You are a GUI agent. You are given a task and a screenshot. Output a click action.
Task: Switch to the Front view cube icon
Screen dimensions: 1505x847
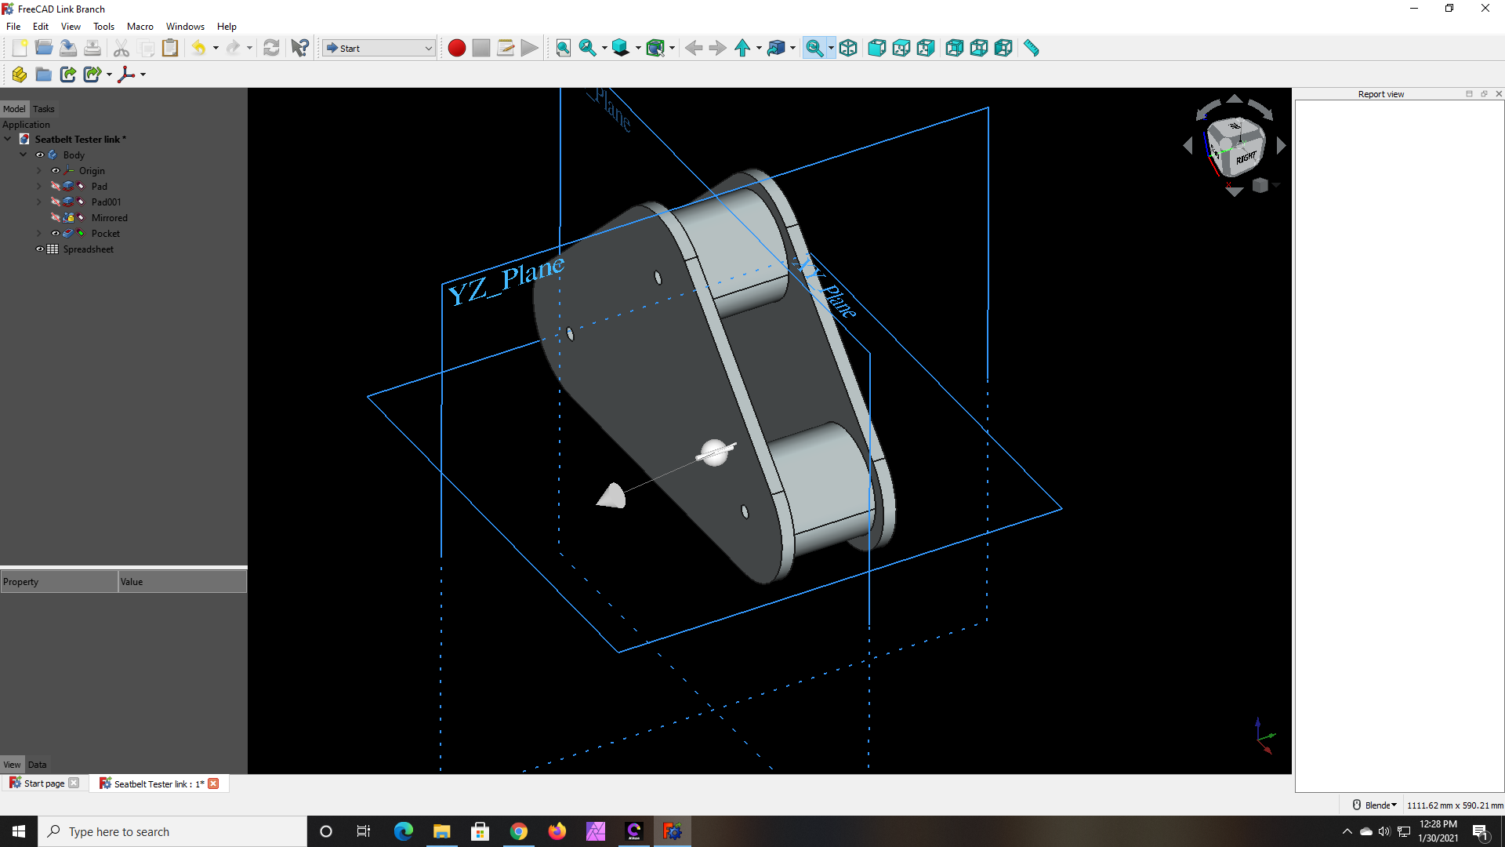point(876,48)
